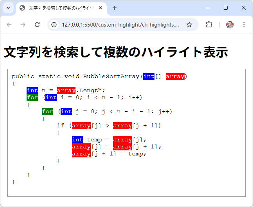Maximize the browser window
The image size is (253, 207).
[226, 8]
